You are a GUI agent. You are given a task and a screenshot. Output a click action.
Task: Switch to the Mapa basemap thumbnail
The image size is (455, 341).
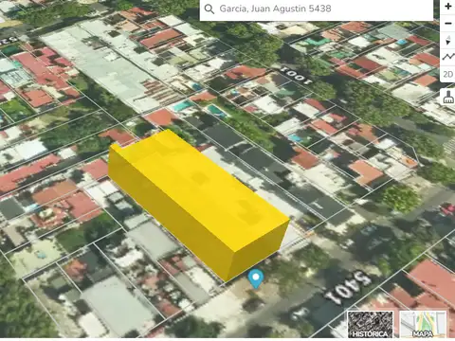pos(423,324)
